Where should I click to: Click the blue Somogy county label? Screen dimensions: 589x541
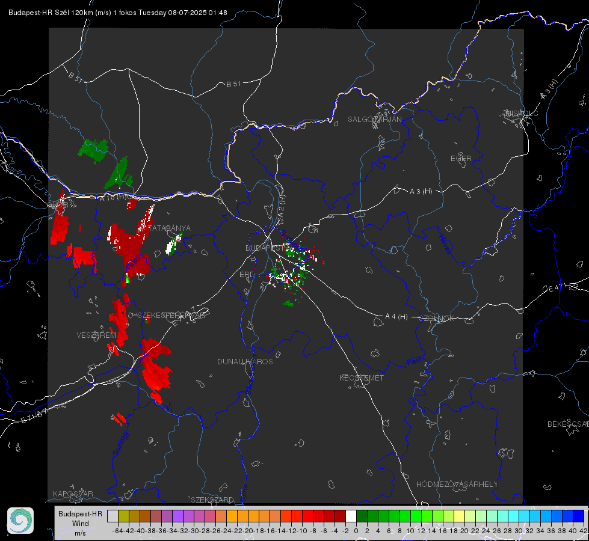point(120,443)
